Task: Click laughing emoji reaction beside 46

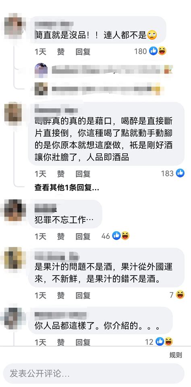Action: [x=125, y=236]
